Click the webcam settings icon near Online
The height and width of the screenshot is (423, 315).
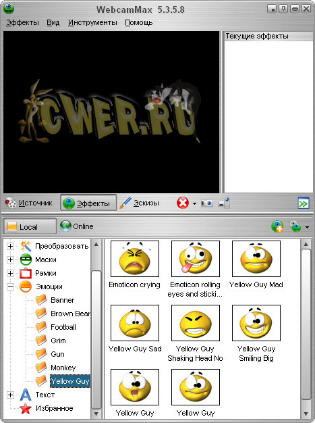pos(295,226)
